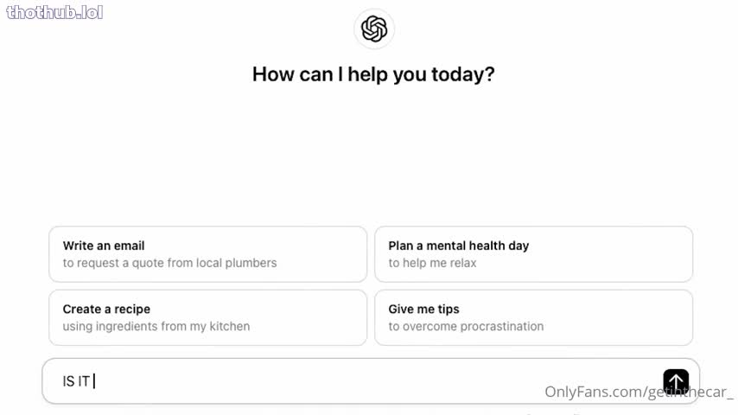The height and width of the screenshot is (415, 738).
Task: Click the "Create a recipe" title text
Action: pos(106,309)
